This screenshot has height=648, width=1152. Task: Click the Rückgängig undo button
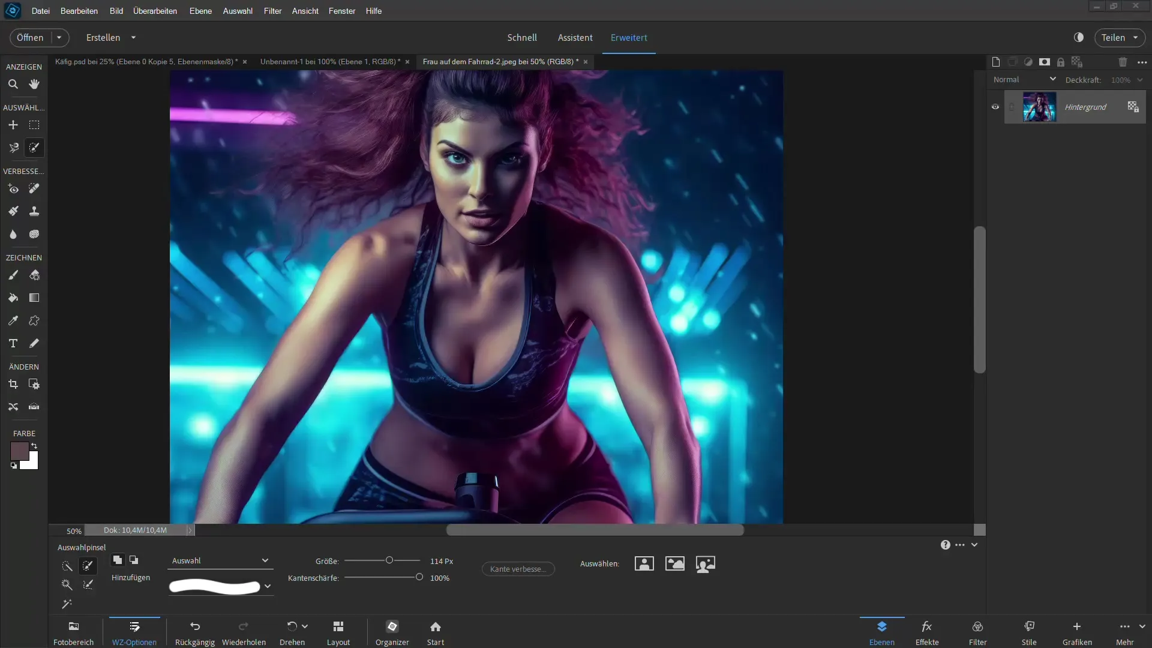point(195,632)
